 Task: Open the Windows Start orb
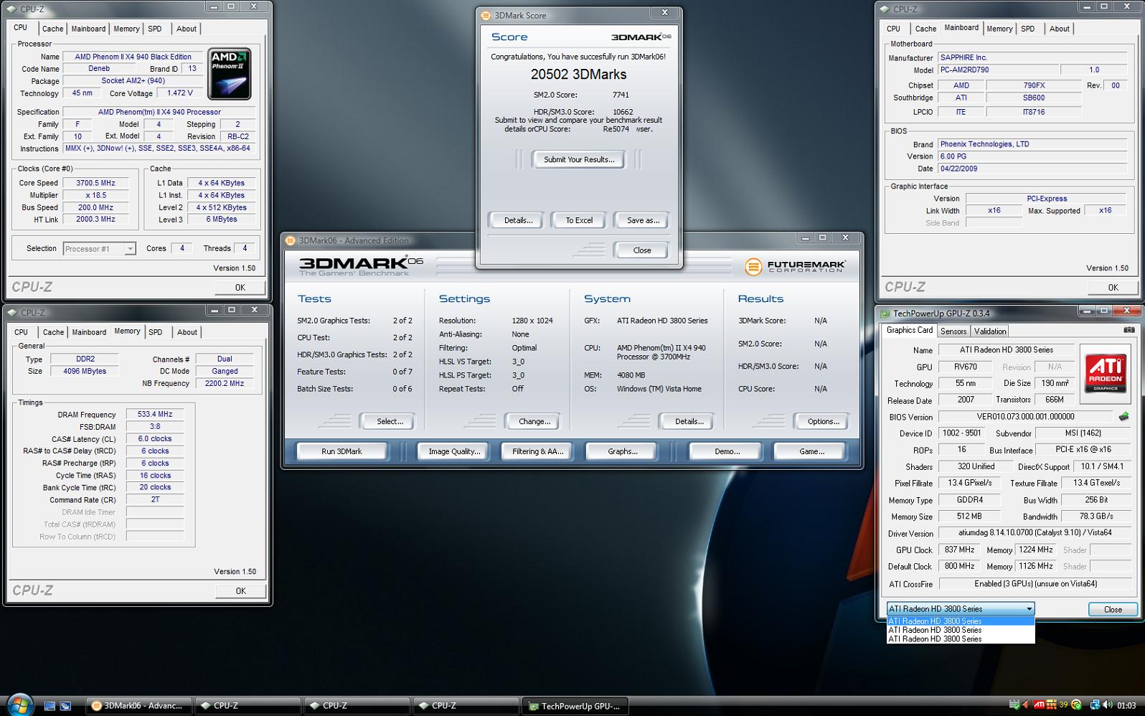(x=19, y=705)
